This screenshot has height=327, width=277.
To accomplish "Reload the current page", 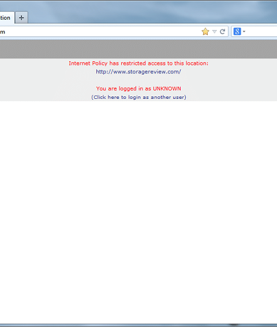I will pos(223,32).
